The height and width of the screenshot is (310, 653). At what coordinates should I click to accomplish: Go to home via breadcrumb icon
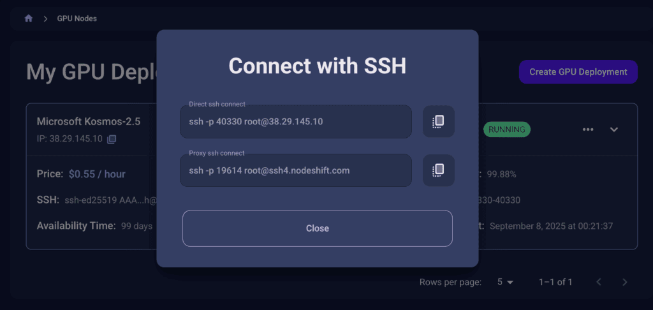(x=28, y=18)
